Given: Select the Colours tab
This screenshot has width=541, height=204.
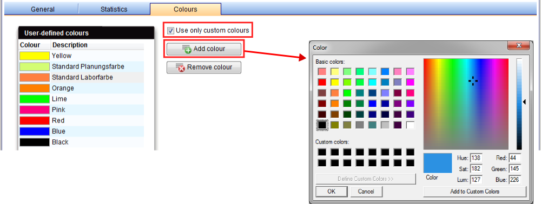Looking at the screenshot, I should tap(185, 9).
